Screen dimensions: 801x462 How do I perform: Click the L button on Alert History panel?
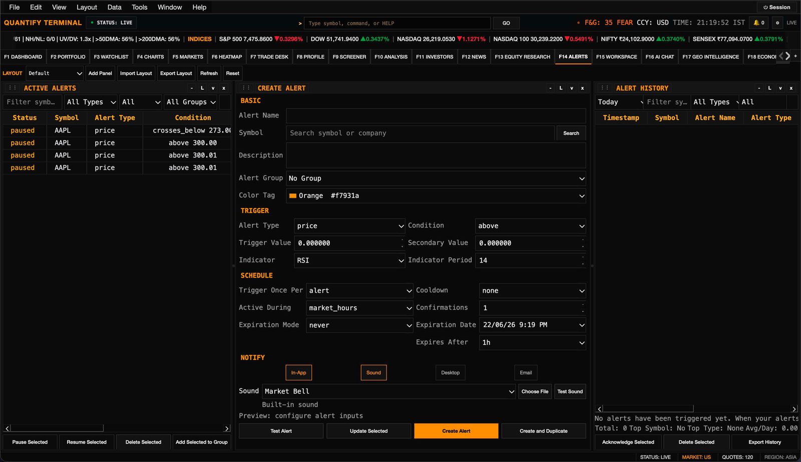(x=769, y=88)
